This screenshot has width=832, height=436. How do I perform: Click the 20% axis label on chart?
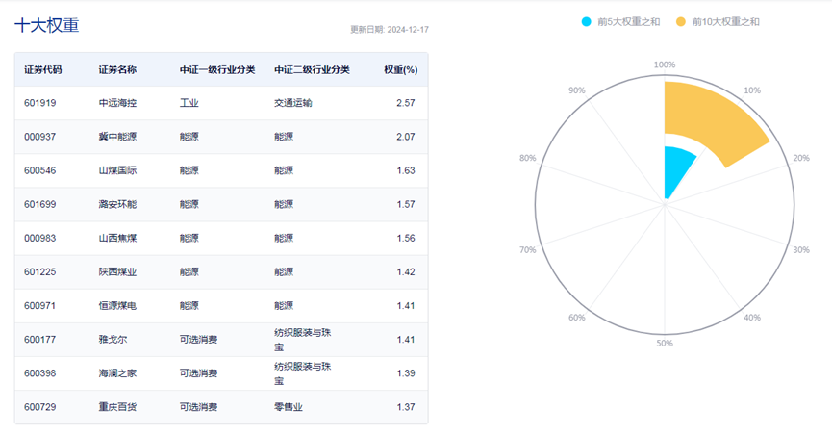pyautogui.click(x=801, y=158)
